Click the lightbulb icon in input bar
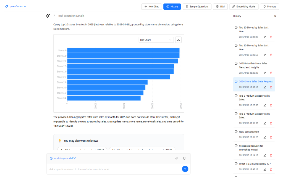 point(184,158)
